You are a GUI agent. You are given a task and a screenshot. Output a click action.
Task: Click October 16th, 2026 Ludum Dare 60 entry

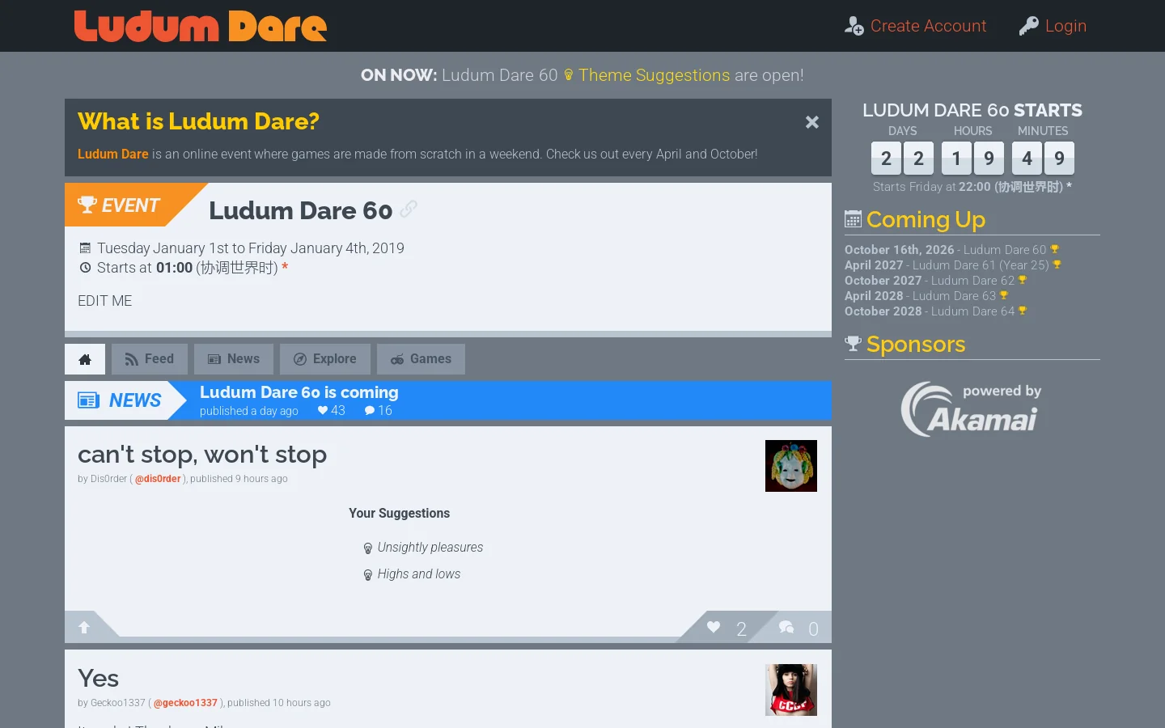952,250
